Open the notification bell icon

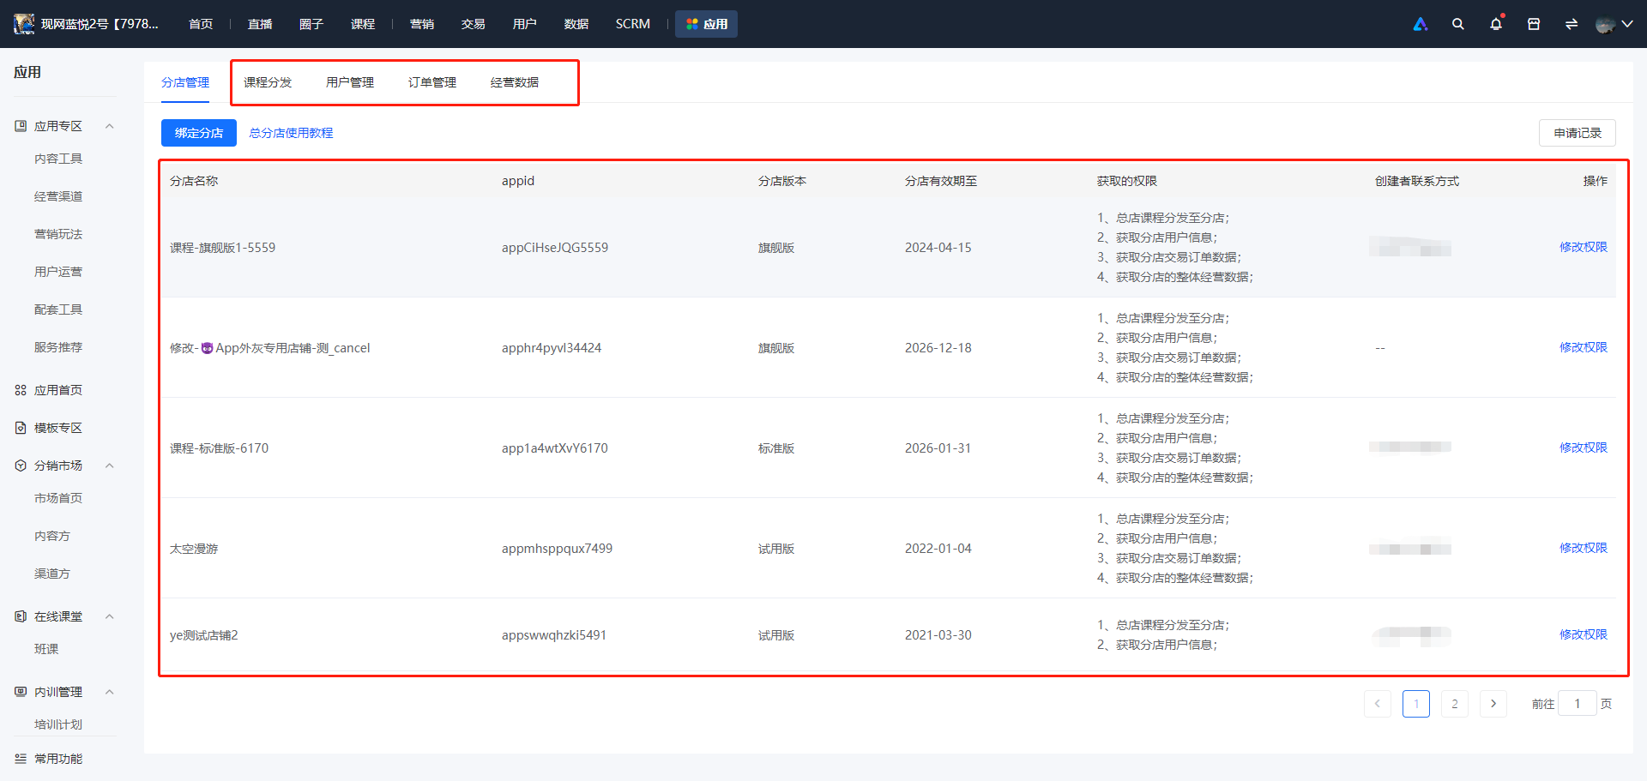click(1496, 24)
